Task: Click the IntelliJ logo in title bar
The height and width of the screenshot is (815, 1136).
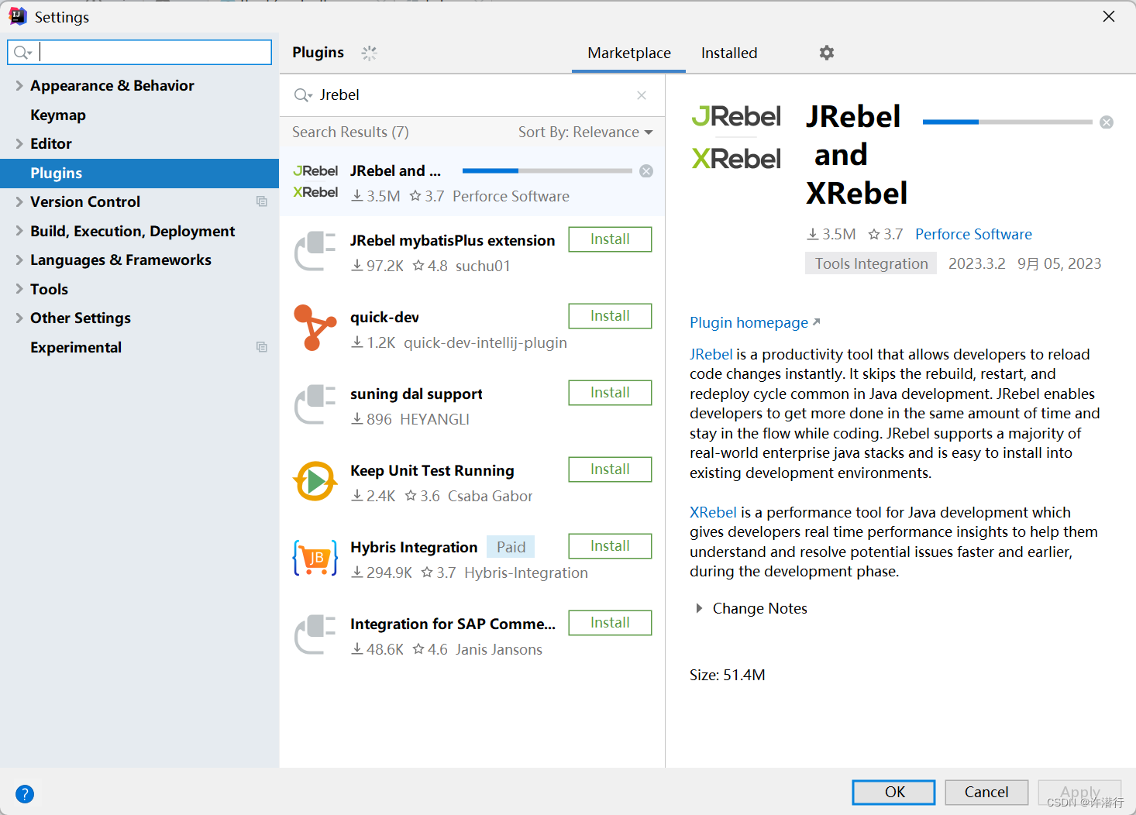Action: click(x=18, y=16)
